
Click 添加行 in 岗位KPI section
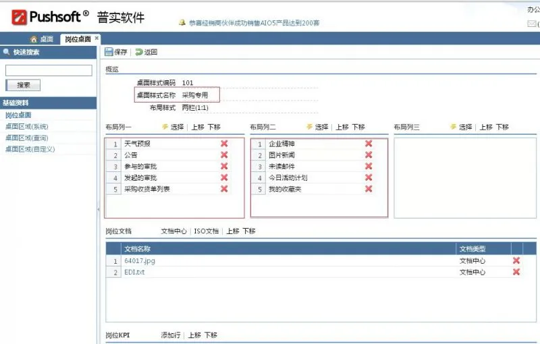[x=171, y=335]
